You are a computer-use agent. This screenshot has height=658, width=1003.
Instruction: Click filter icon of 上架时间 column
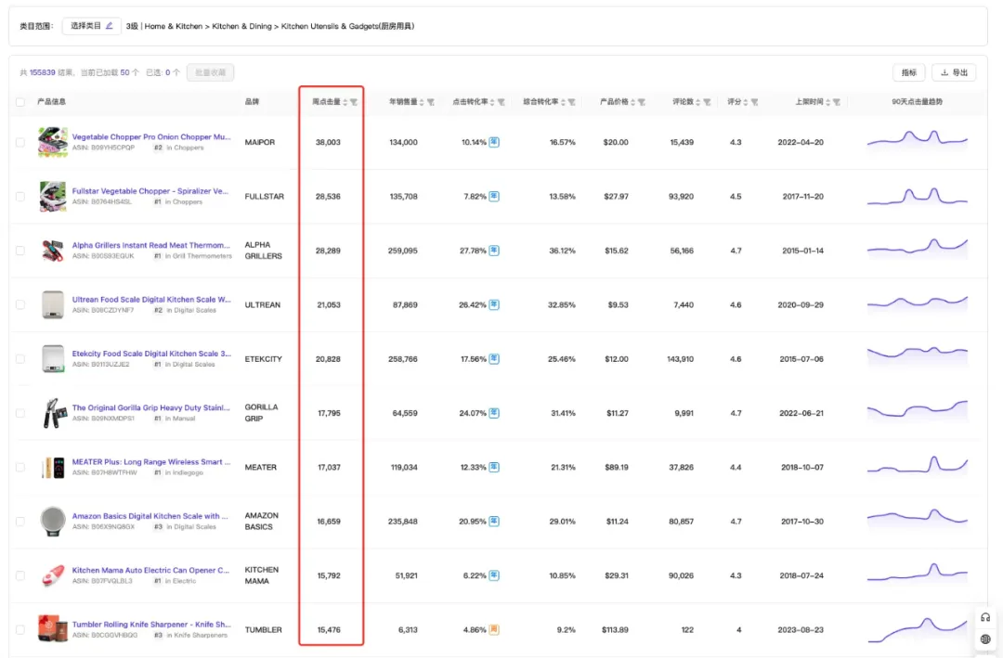(837, 102)
